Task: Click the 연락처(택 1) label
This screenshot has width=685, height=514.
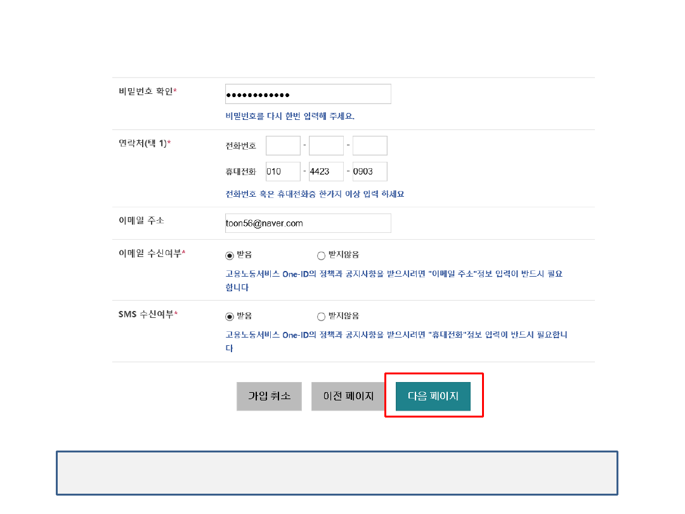Action: pyautogui.click(x=144, y=143)
